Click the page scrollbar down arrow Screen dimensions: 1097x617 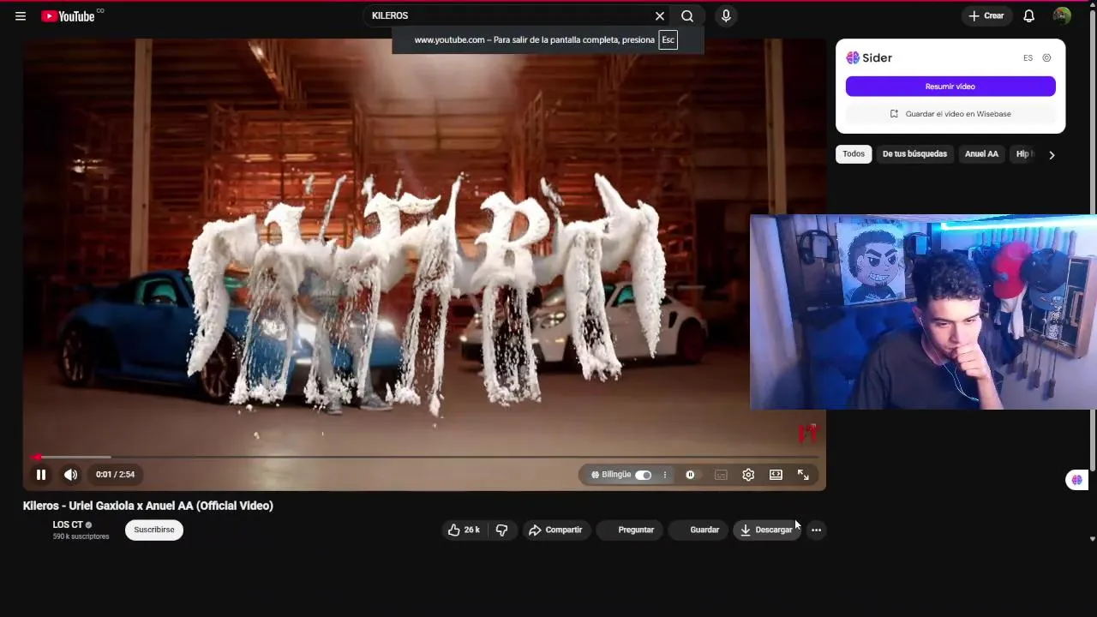1092,539
